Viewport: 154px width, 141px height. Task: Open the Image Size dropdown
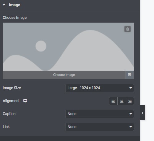(100, 88)
